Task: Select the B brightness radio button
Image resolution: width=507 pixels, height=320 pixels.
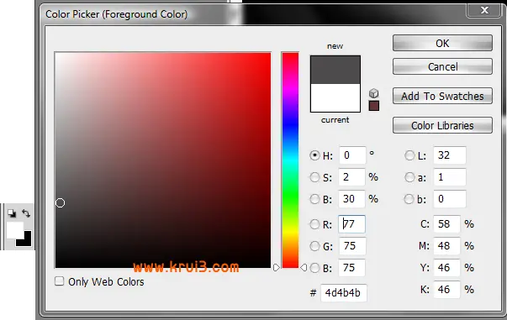Action: [x=314, y=199]
